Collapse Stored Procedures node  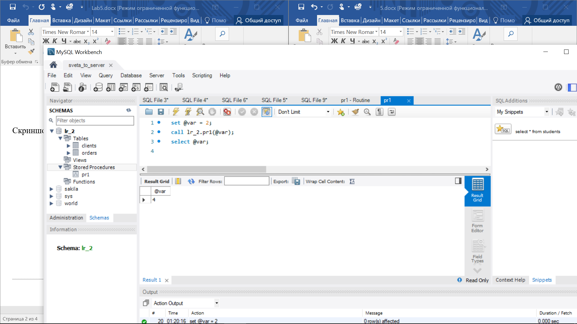60,167
